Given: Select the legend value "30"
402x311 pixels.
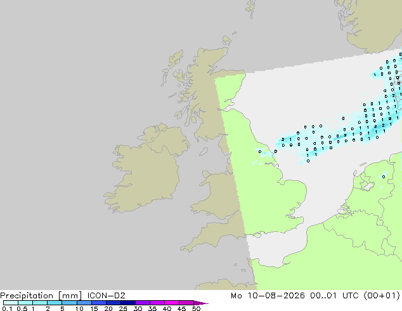Looking at the screenshot, I should (x=138, y=308).
